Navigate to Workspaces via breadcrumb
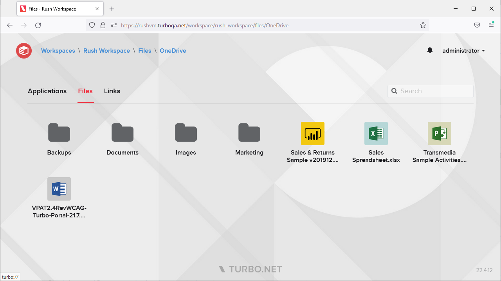This screenshot has height=281, width=501. (x=58, y=50)
